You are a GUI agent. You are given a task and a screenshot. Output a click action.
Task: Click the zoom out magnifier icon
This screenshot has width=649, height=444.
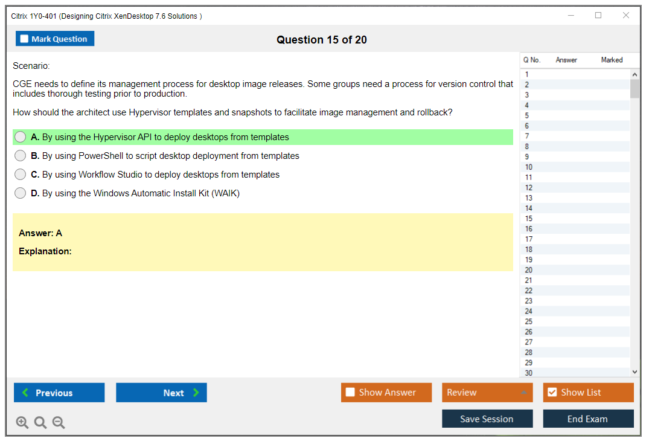(x=59, y=423)
